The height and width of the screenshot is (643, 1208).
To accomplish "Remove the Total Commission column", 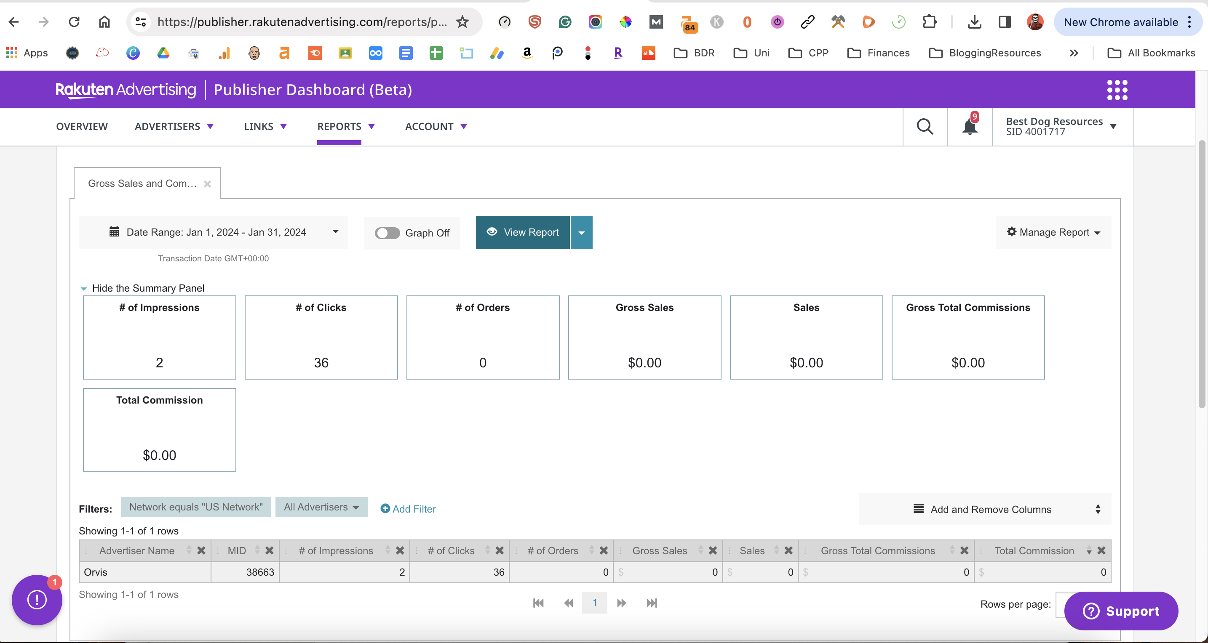I will (1101, 550).
